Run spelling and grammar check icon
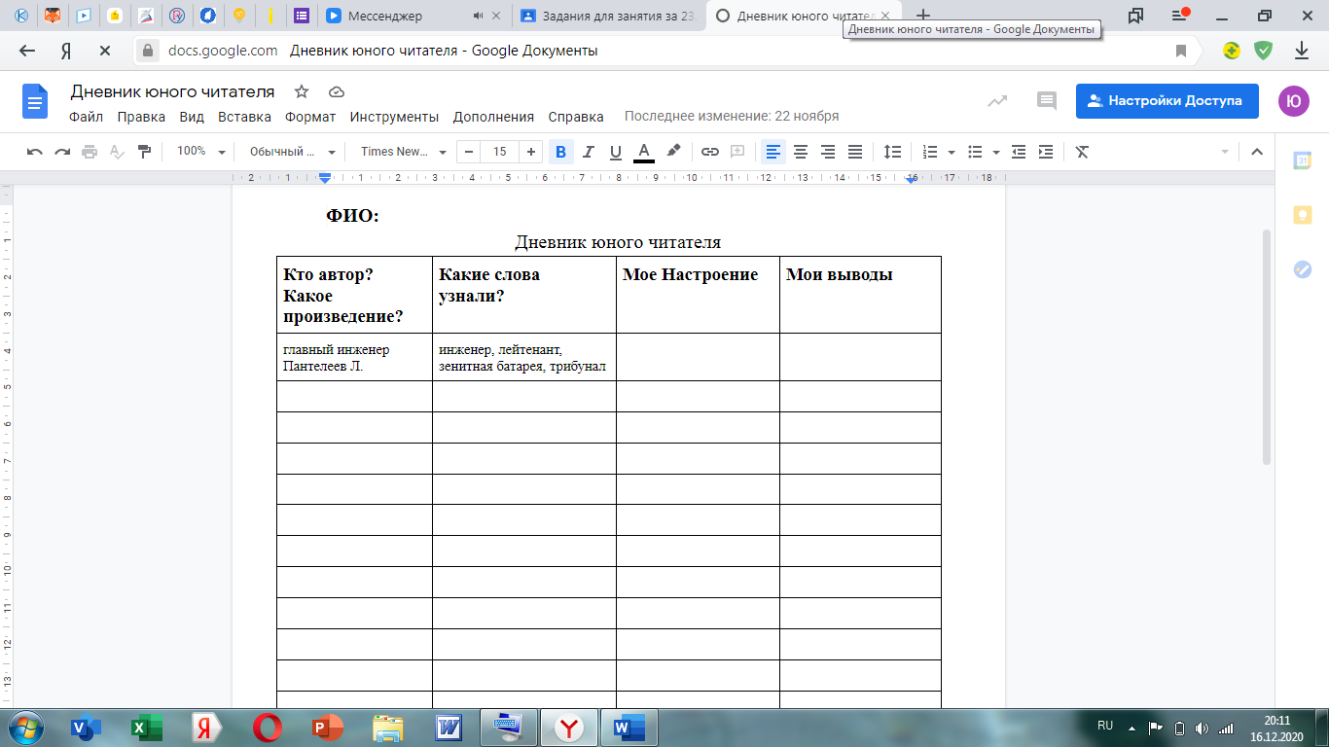Image resolution: width=1329 pixels, height=747 pixels. click(x=117, y=152)
